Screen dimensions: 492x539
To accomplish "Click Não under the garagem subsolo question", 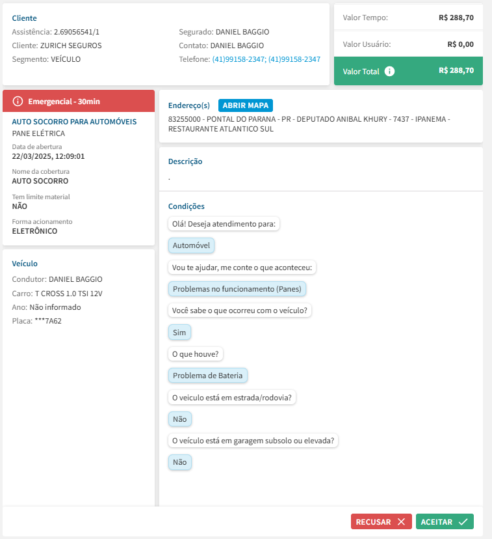I will click(179, 462).
